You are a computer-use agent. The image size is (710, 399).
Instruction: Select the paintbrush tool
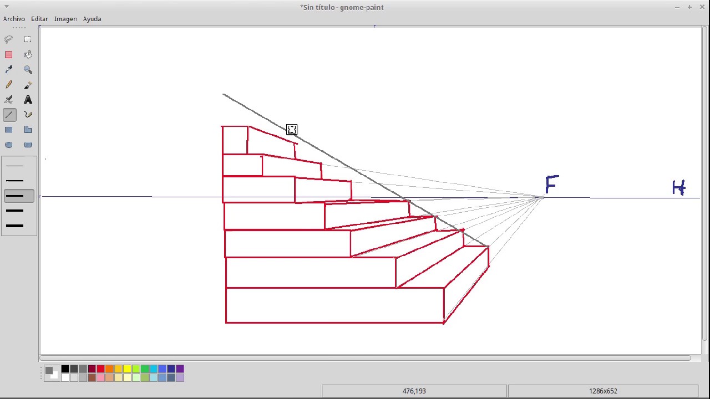(28, 84)
